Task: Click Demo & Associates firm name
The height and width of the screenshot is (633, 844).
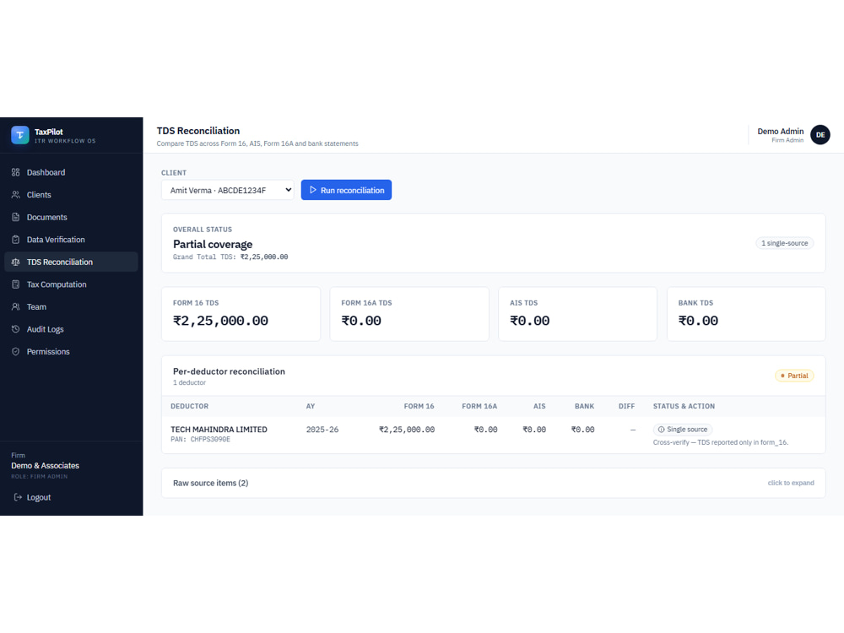Action: coord(46,466)
